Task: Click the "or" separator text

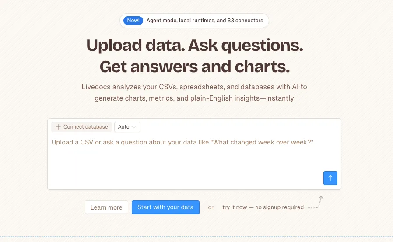Action: click(x=211, y=207)
